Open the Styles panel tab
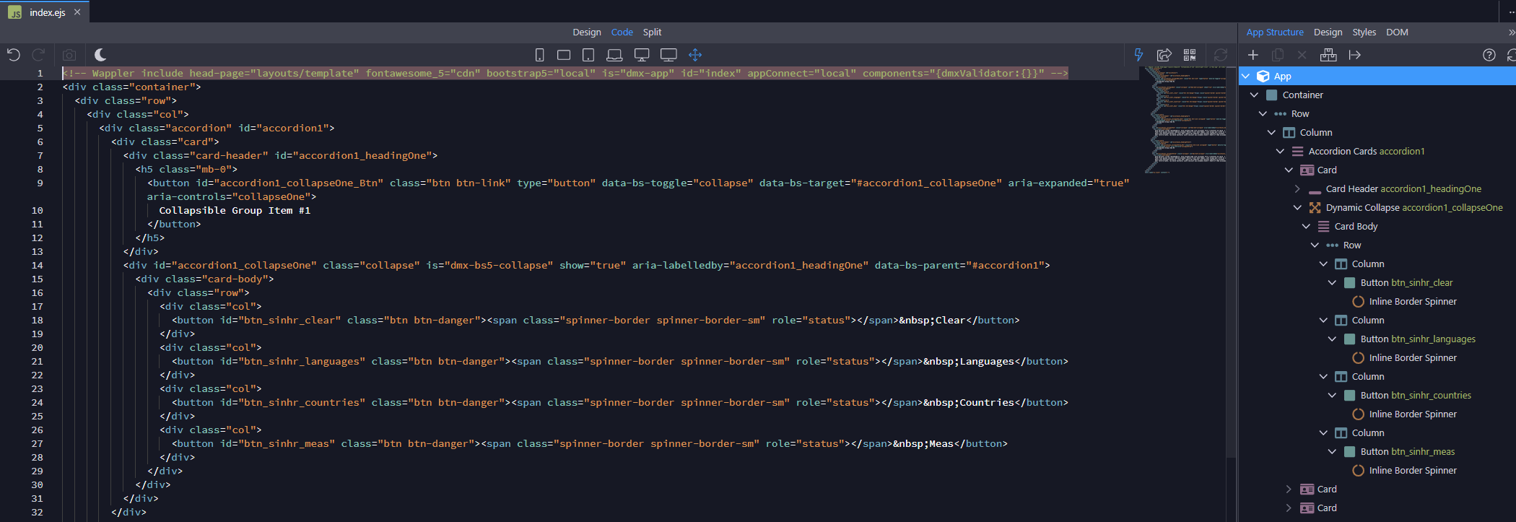The width and height of the screenshot is (1516, 522). [x=1364, y=32]
